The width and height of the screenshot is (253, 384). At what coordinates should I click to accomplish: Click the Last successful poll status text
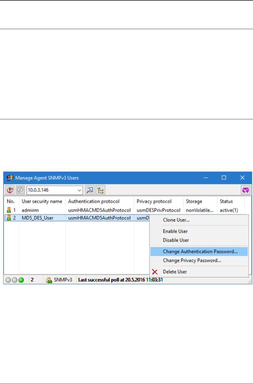(120, 280)
